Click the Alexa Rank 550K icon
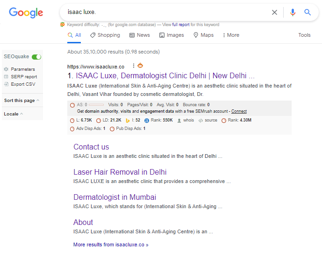This screenshot has width=322, height=258. pos(147,121)
